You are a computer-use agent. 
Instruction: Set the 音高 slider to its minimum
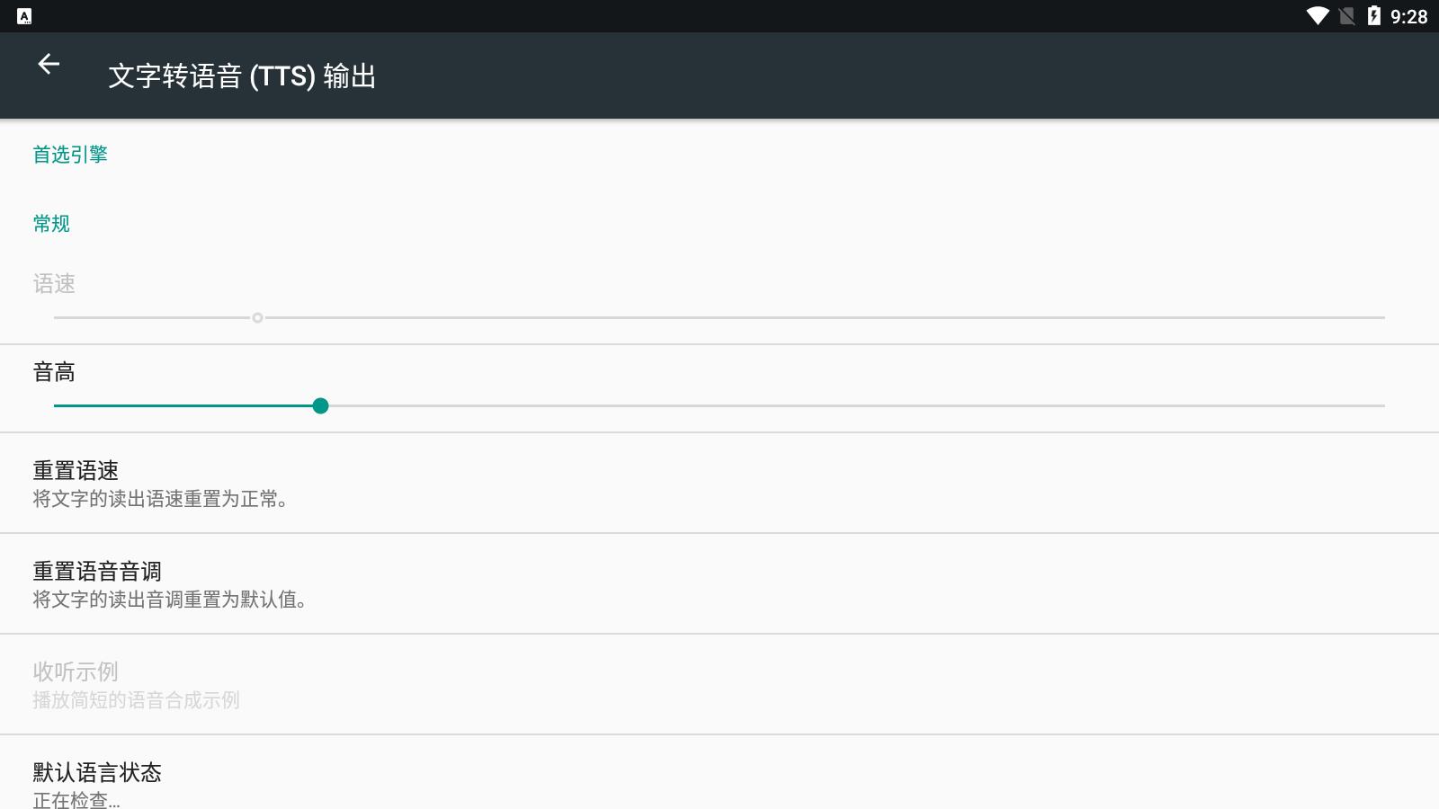point(55,406)
